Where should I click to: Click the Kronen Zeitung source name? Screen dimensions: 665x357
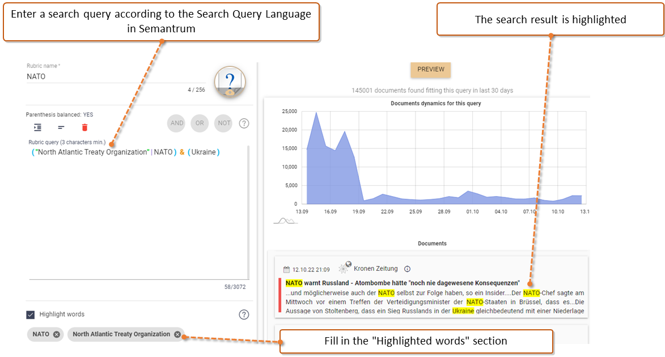click(376, 269)
